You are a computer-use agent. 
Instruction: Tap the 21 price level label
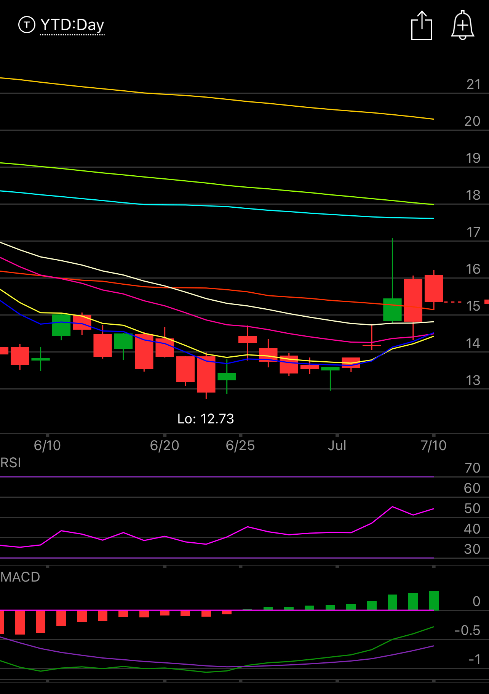tap(473, 84)
